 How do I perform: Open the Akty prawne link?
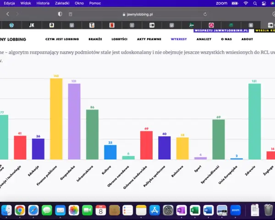[x=149, y=39]
